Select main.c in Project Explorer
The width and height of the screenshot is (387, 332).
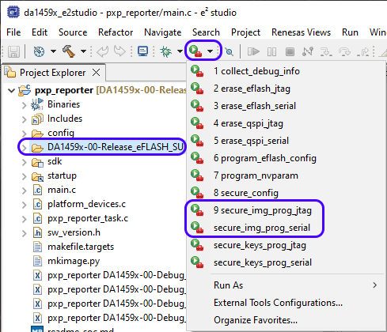[62, 190]
